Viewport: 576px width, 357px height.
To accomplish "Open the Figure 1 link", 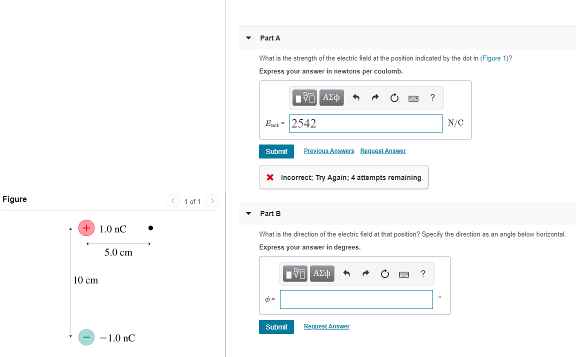I will (494, 58).
